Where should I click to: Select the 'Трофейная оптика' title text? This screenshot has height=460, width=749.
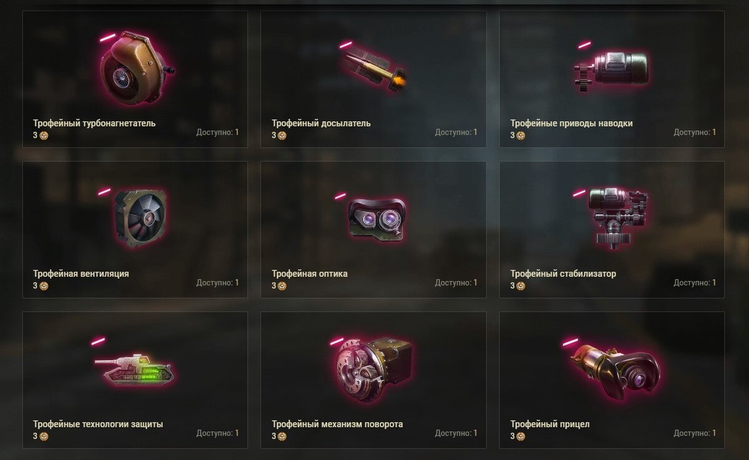click(310, 274)
